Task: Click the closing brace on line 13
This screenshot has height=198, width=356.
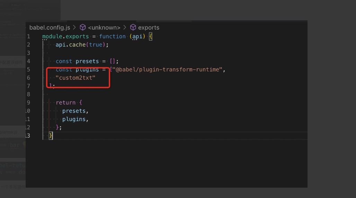Action: tap(51, 136)
